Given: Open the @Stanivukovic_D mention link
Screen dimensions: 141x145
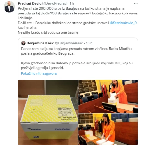Looking at the screenshot, I should (123, 23).
